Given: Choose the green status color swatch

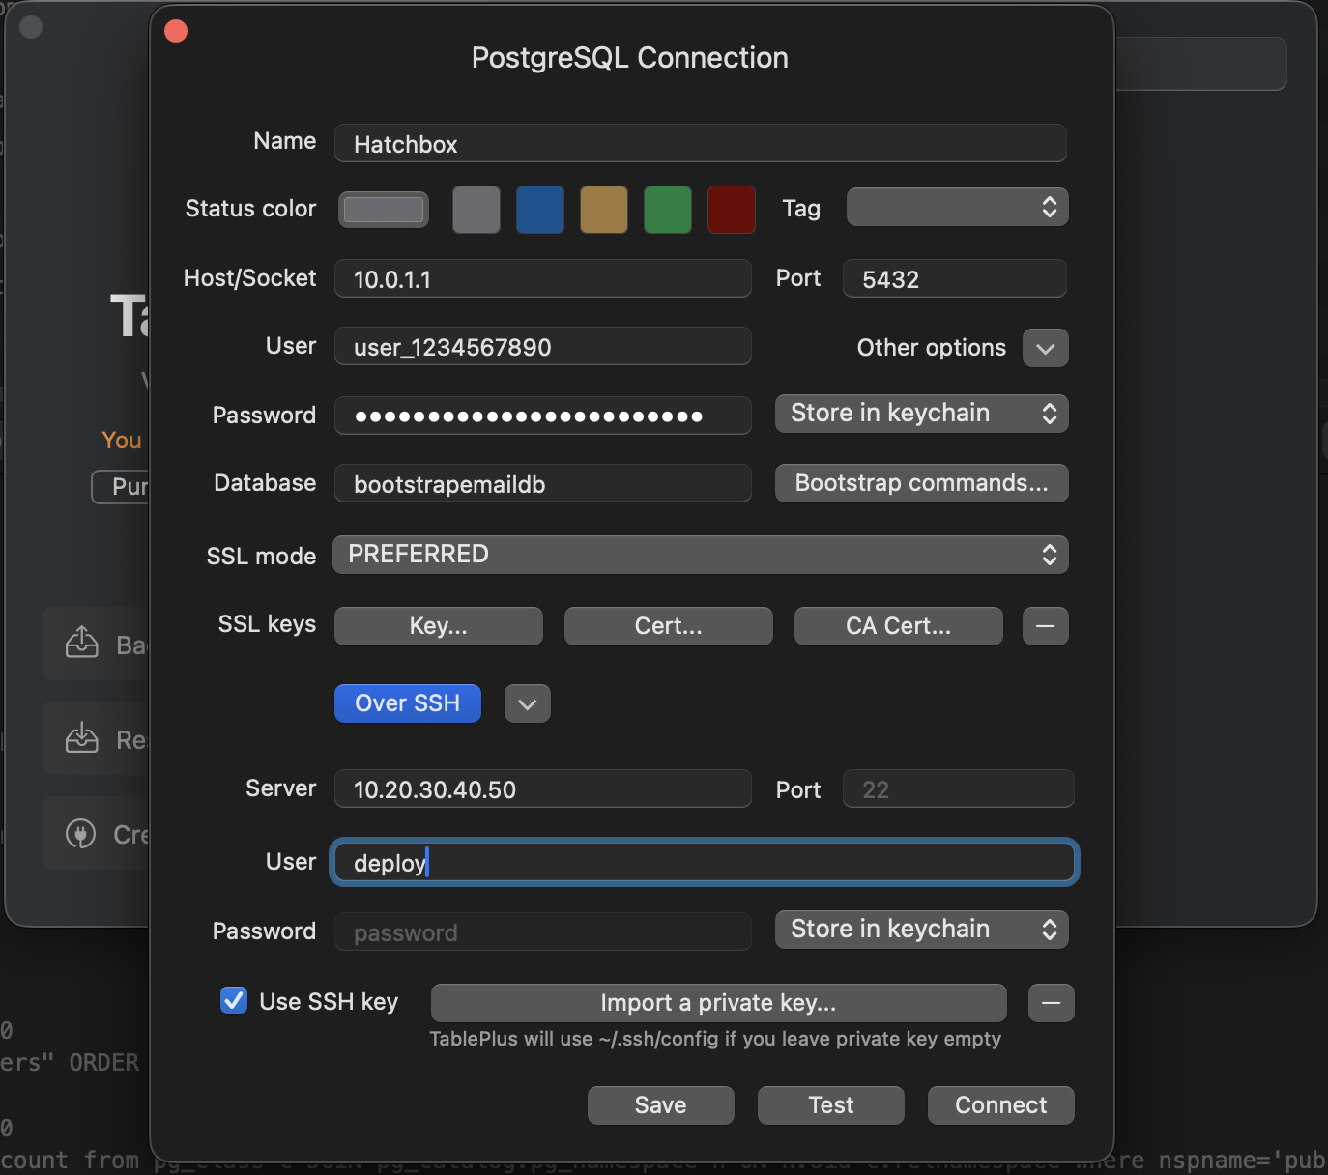Looking at the screenshot, I should 668,211.
